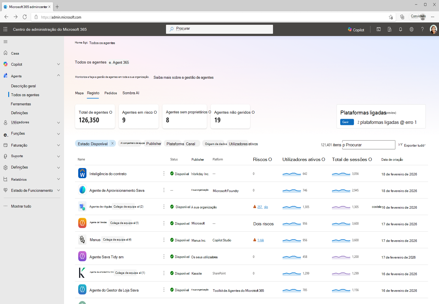This screenshot has height=304, width=439.
Task: Expand the Faturação navigation section
Action: [x=58, y=145]
